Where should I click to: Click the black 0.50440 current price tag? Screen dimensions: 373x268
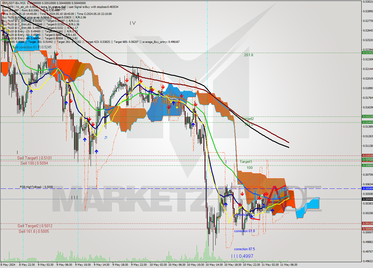pyautogui.click(x=367, y=199)
